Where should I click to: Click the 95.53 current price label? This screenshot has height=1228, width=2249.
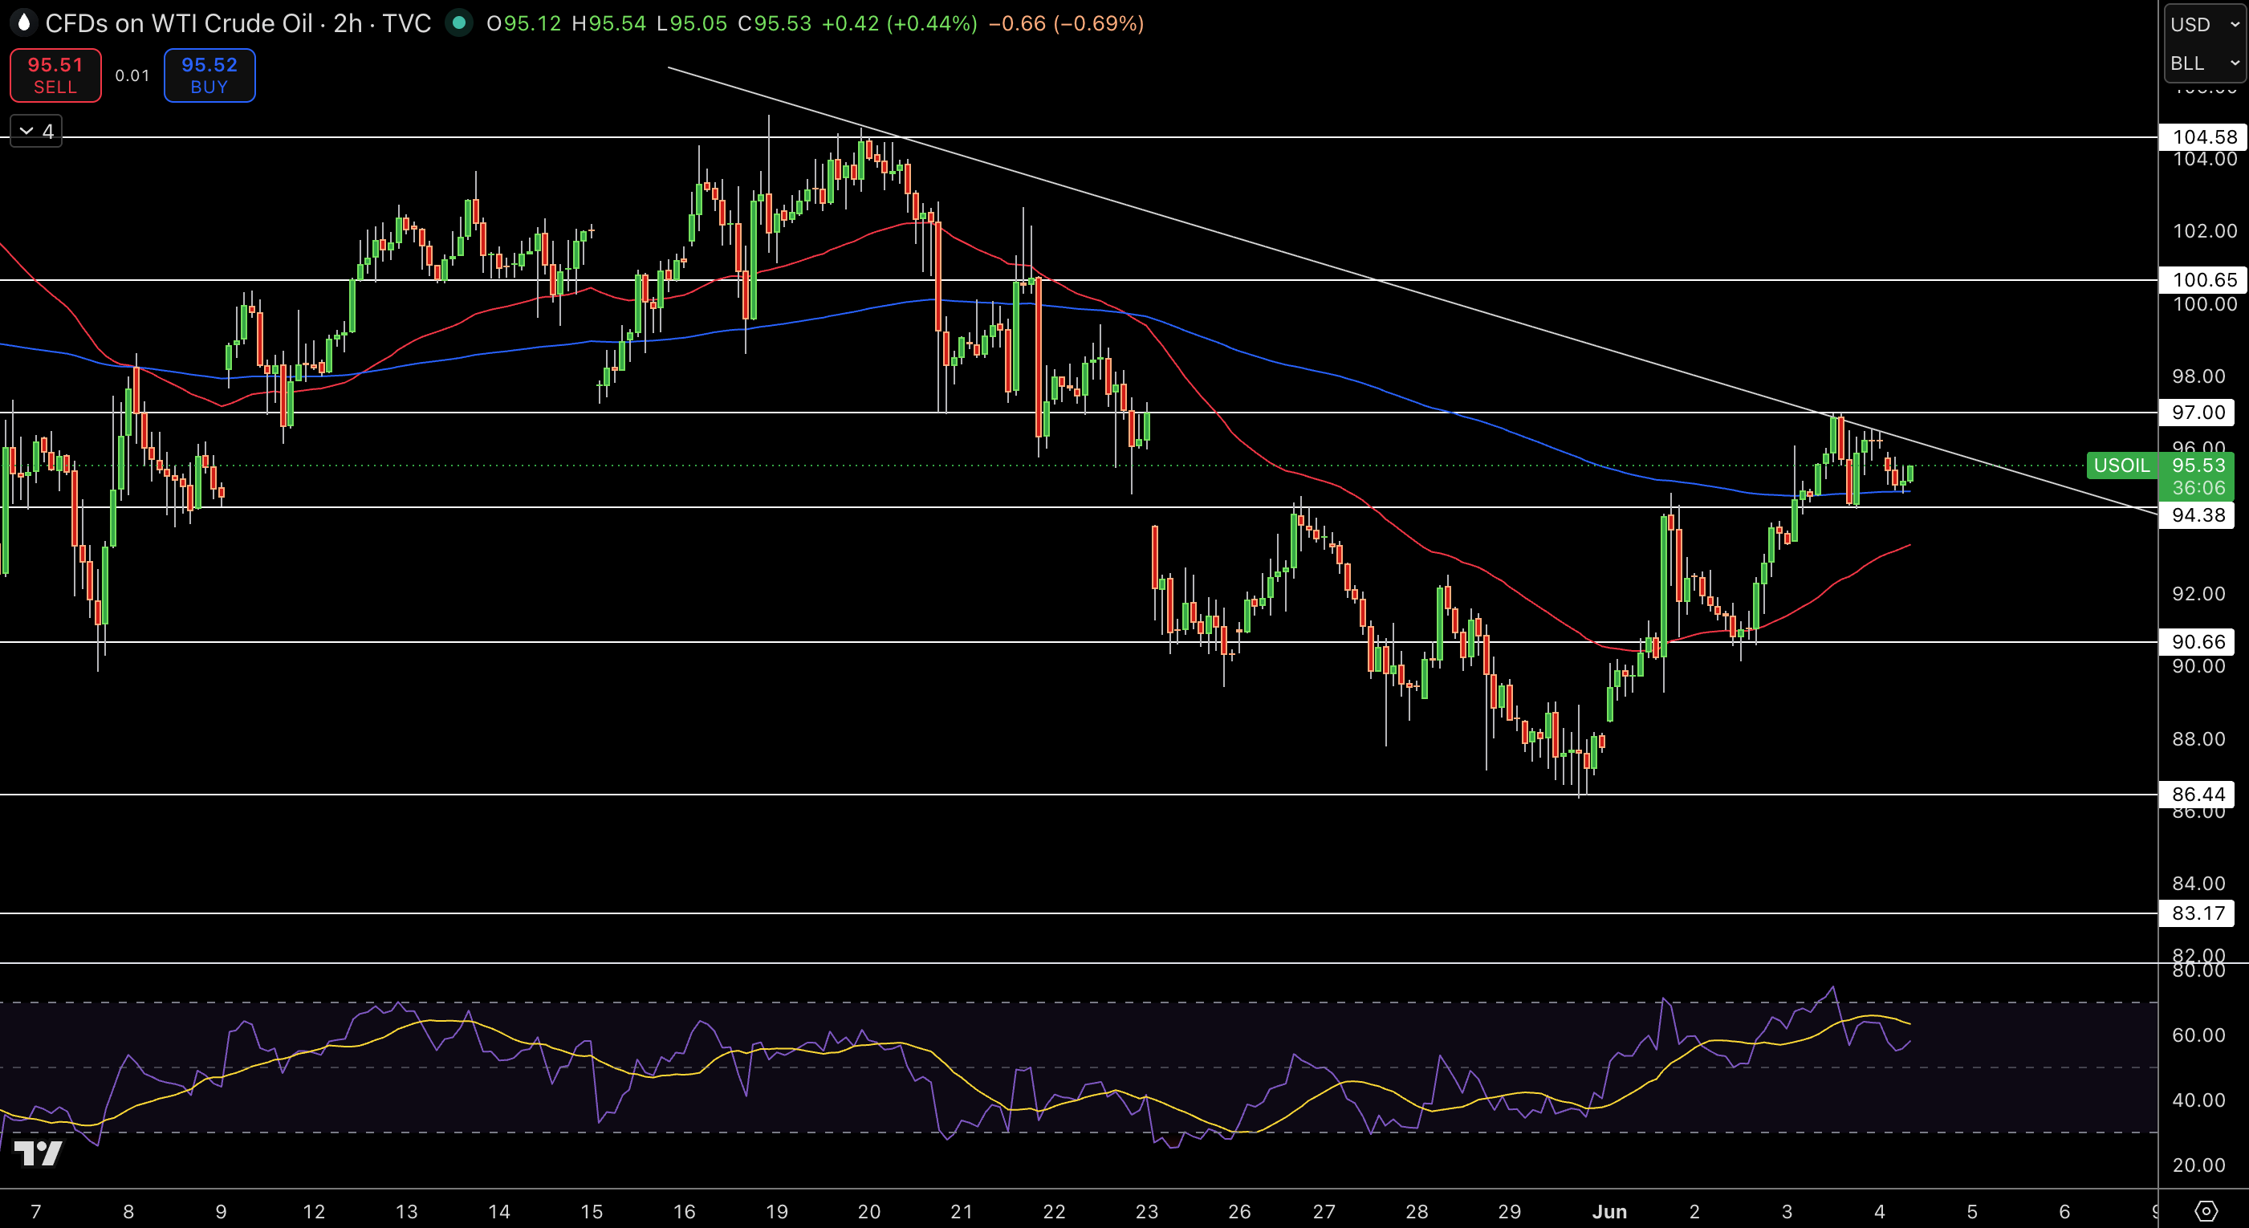[x=2198, y=466]
